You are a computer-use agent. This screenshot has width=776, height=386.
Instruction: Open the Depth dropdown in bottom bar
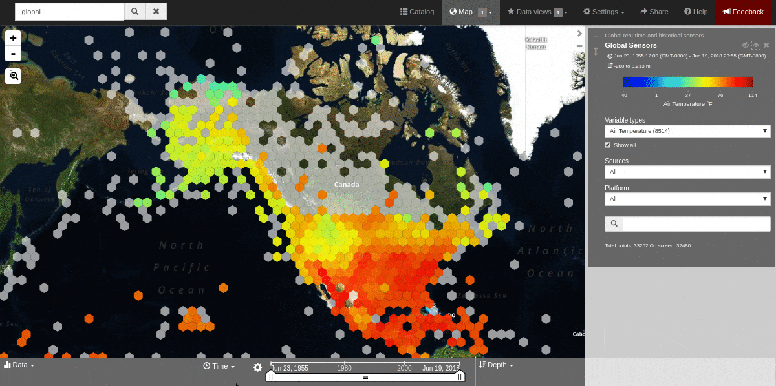click(497, 365)
